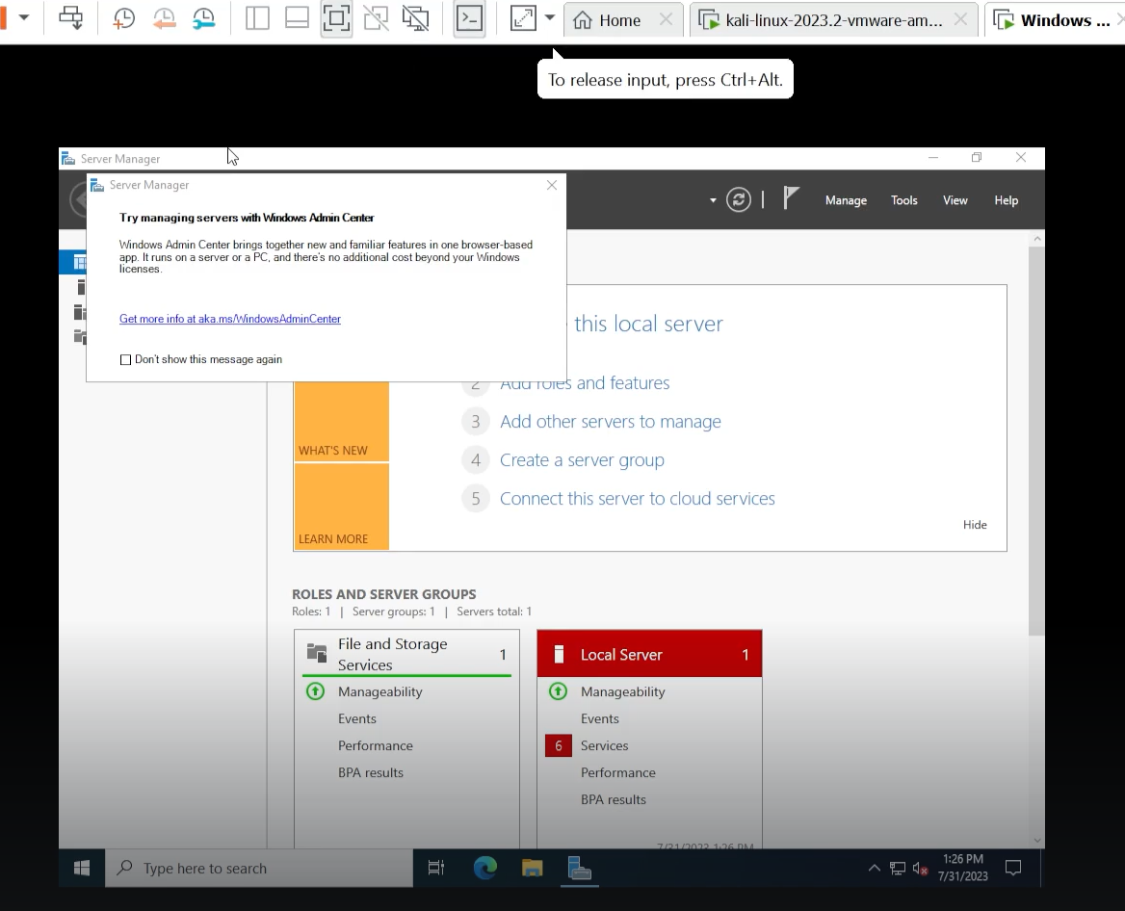Toggle the thumbnail bar layout icon

click(297, 18)
